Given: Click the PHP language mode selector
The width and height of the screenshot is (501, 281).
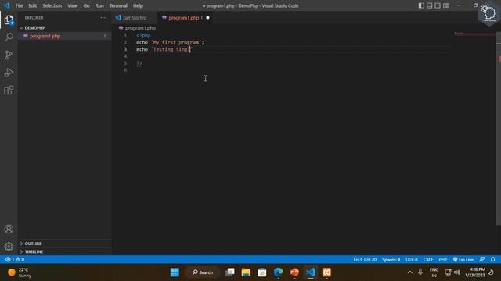Looking at the screenshot, I should point(443,260).
